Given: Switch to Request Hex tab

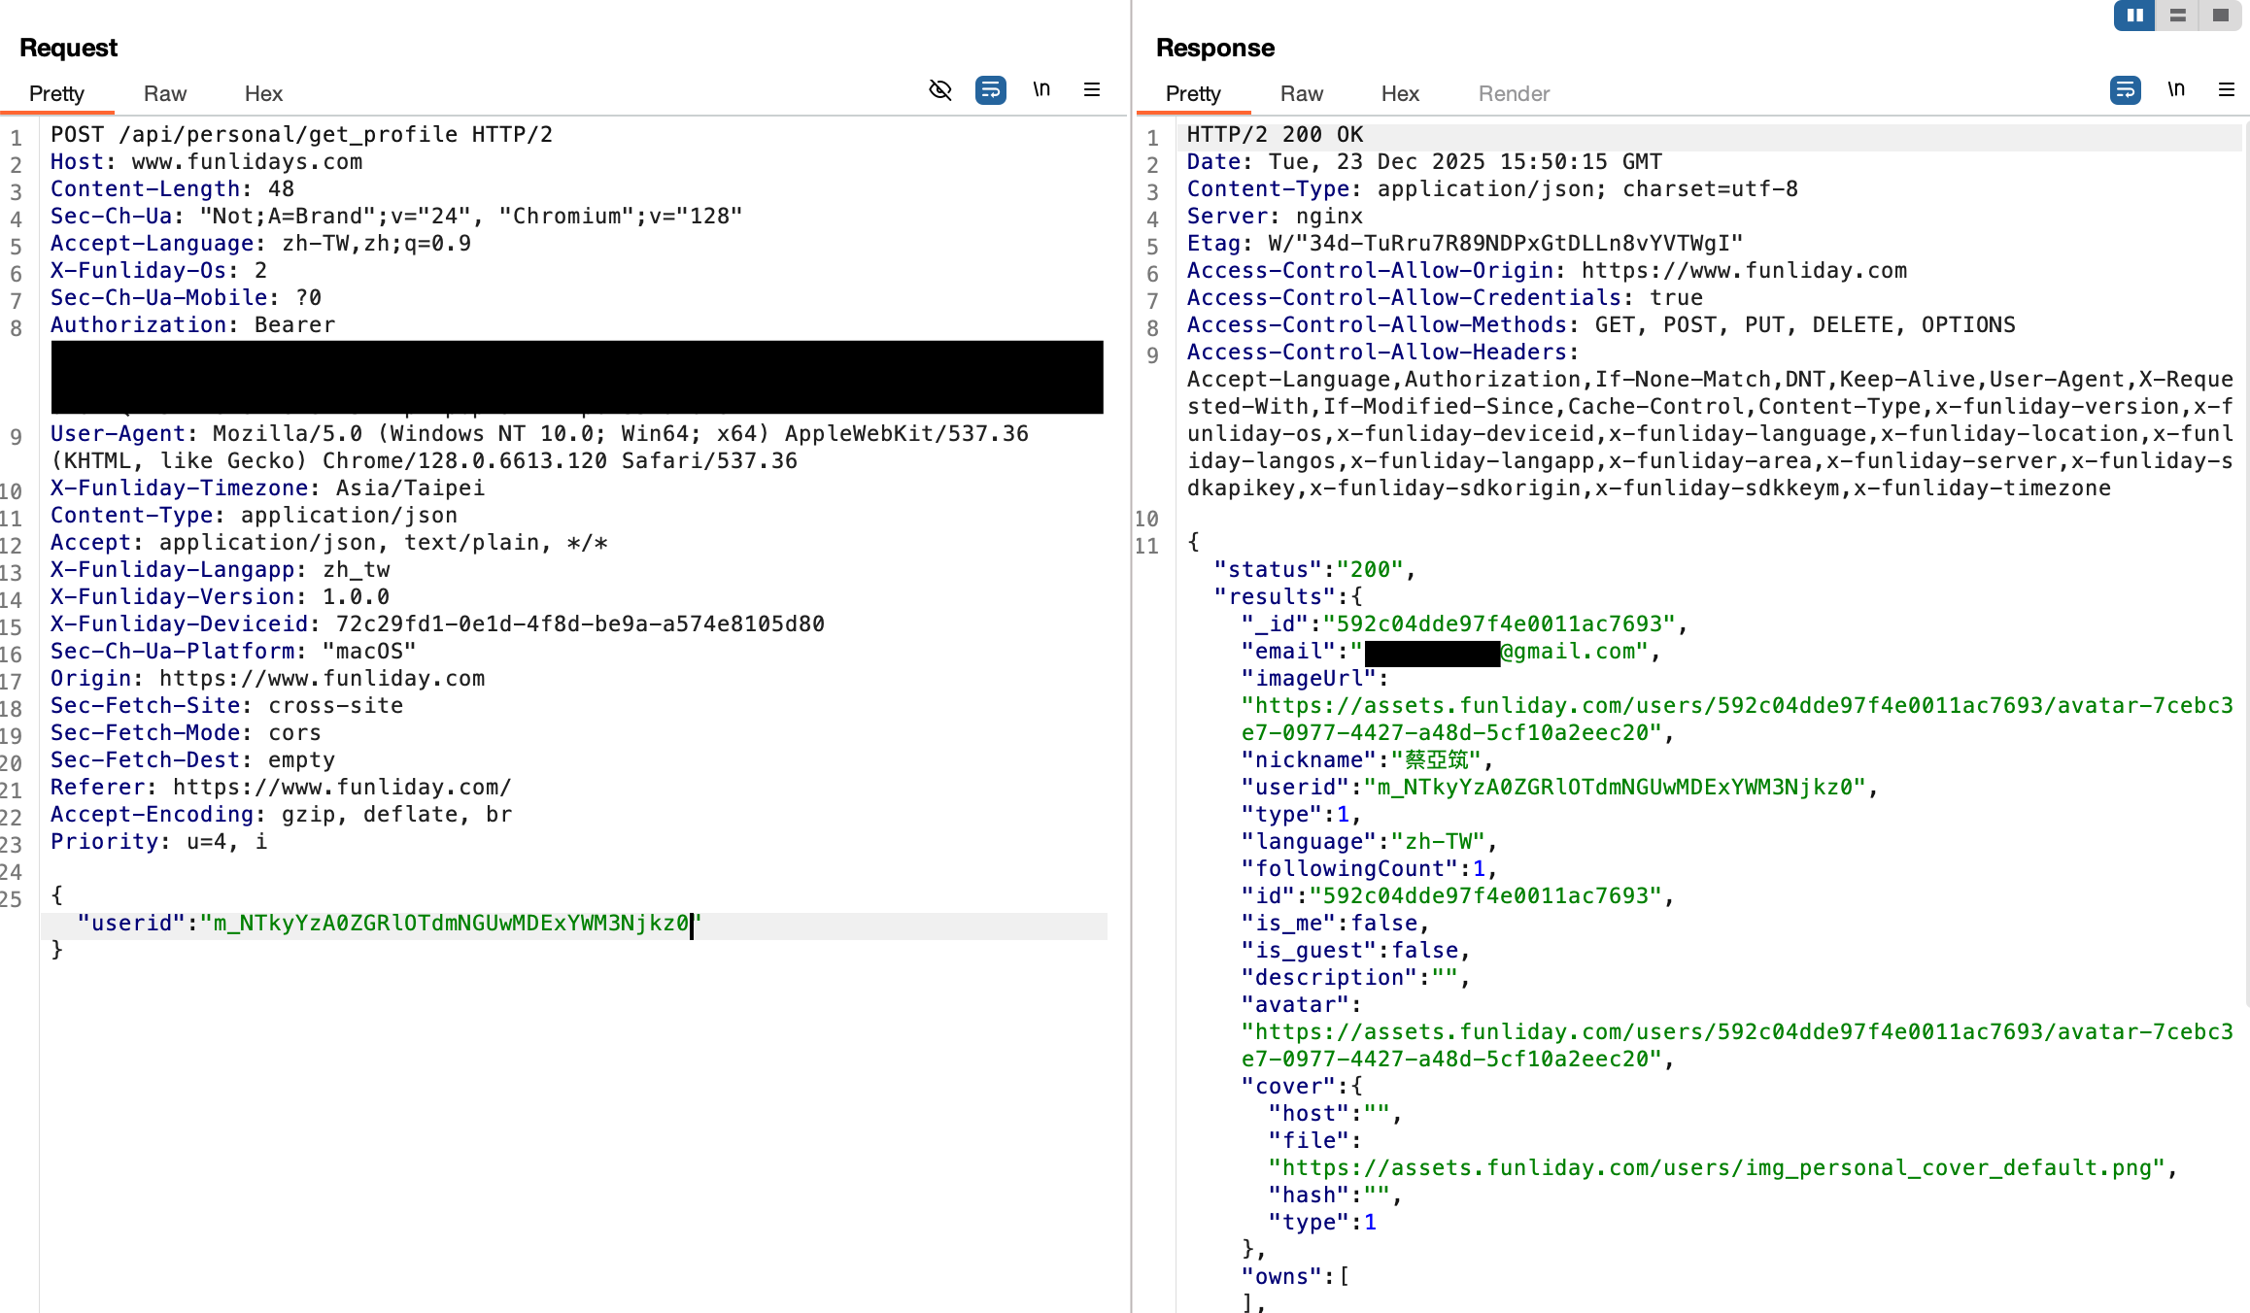Looking at the screenshot, I should tap(263, 93).
